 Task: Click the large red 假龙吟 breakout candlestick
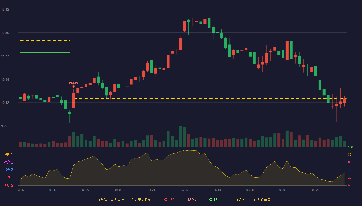74,100
